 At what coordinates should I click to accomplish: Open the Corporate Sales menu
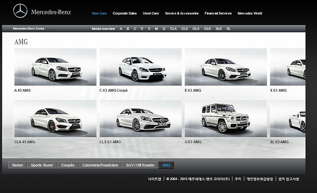coord(125,13)
